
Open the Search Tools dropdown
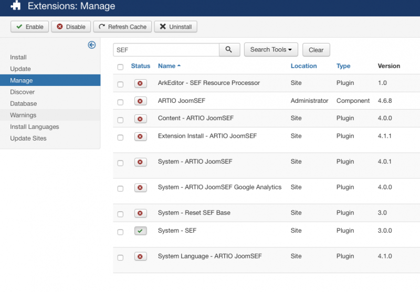coord(271,50)
